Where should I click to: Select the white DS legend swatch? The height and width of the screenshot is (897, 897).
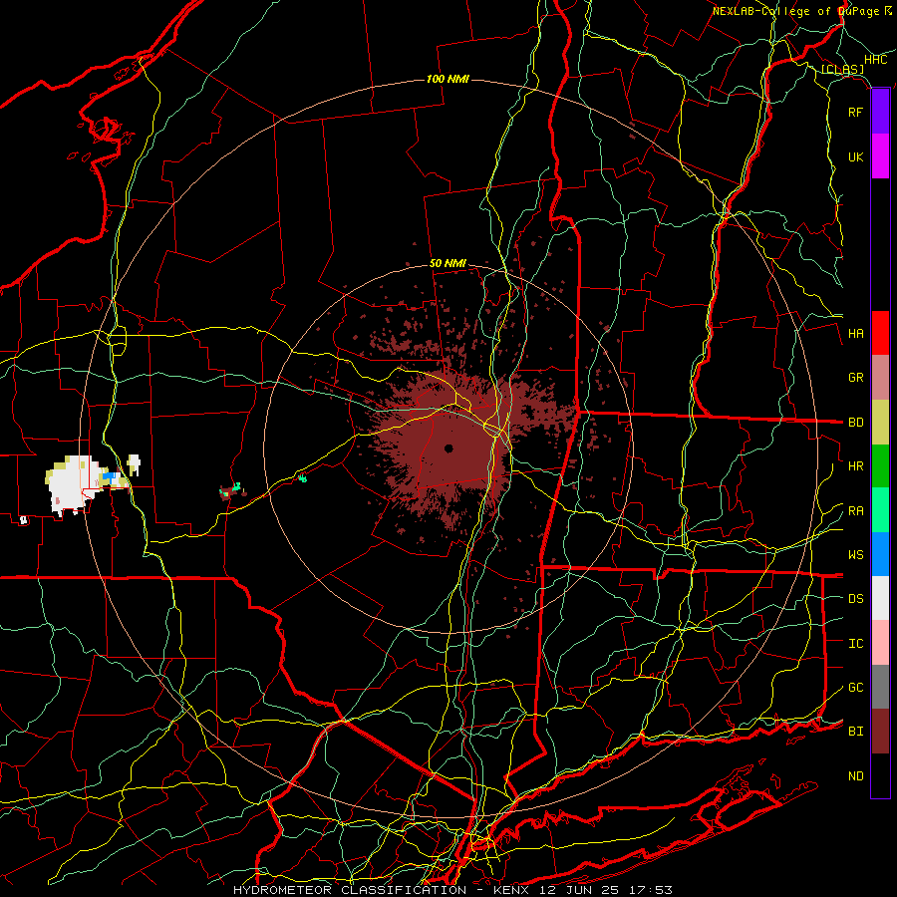click(880, 598)
